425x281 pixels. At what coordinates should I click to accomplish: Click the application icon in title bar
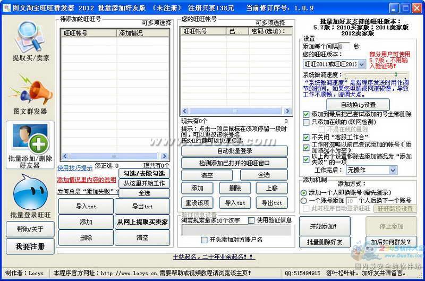click(x=6, y=7)
